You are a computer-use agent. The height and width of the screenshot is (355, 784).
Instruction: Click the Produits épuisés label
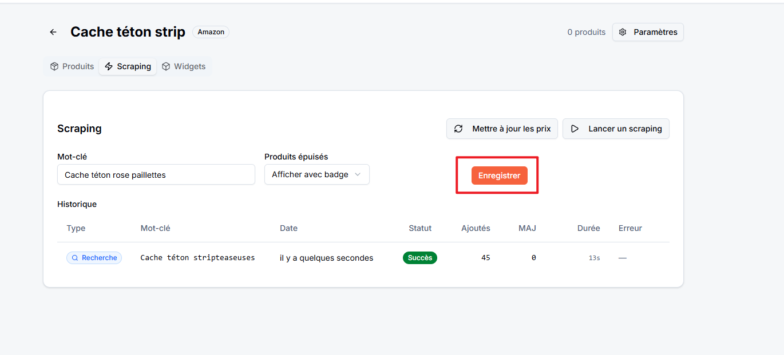[296, 157]
